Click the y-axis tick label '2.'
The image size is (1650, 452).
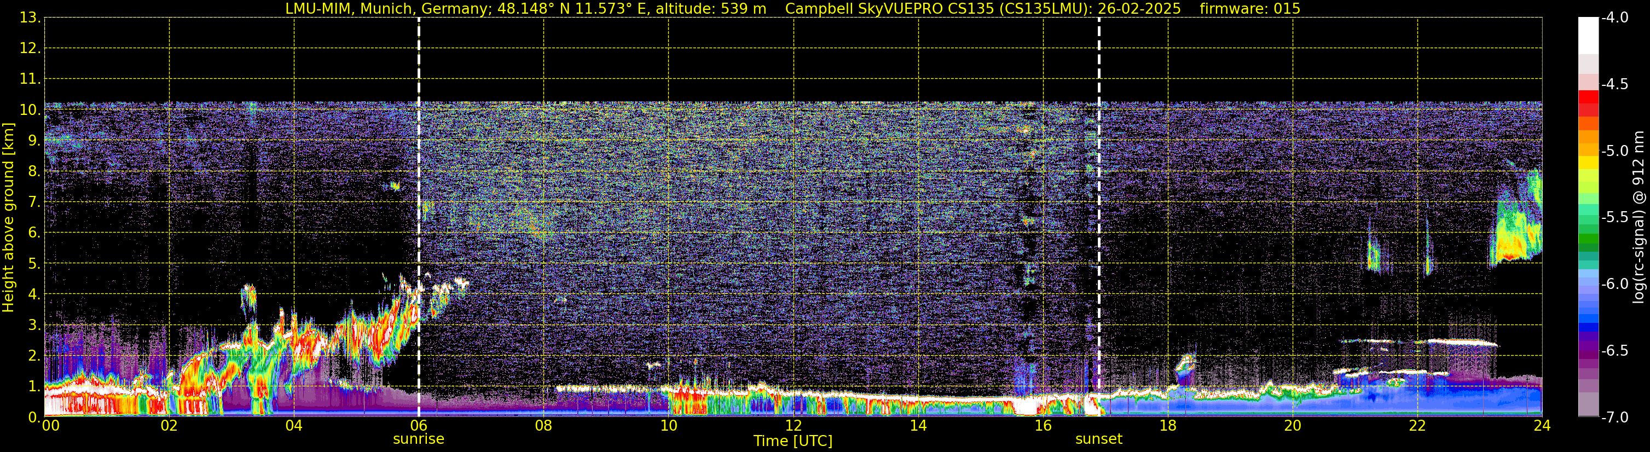[x=34, y=355]
